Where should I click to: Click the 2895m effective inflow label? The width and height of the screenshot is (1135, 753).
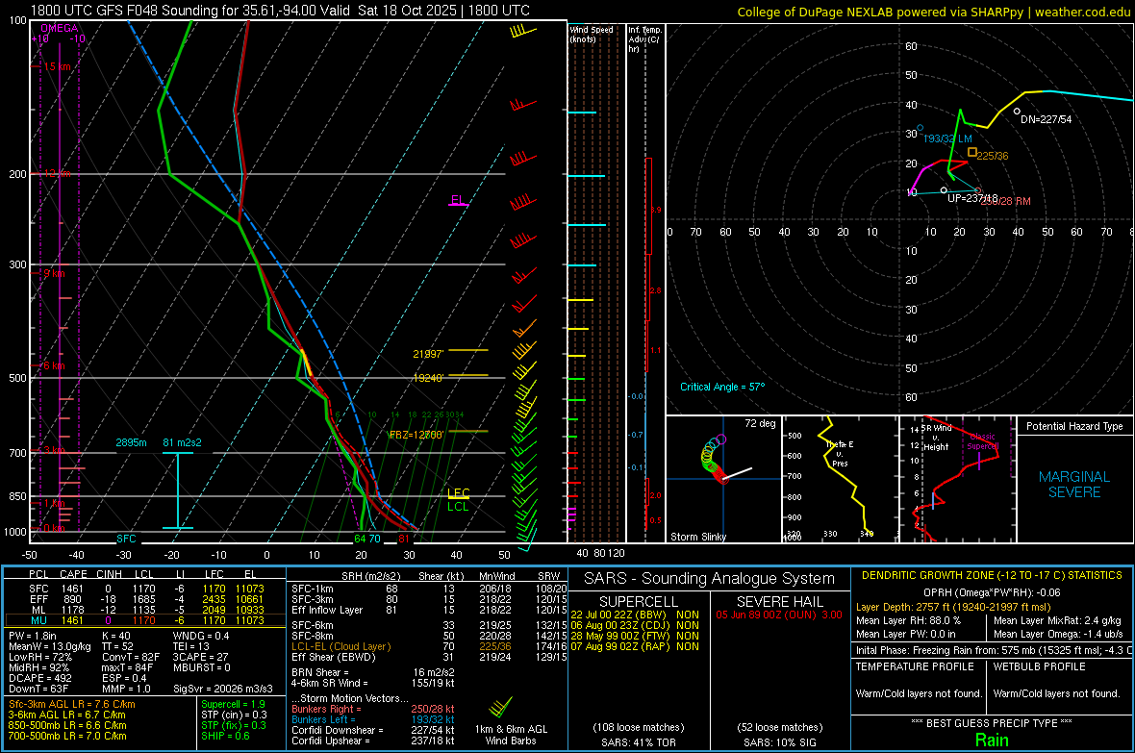coord(131,442)
